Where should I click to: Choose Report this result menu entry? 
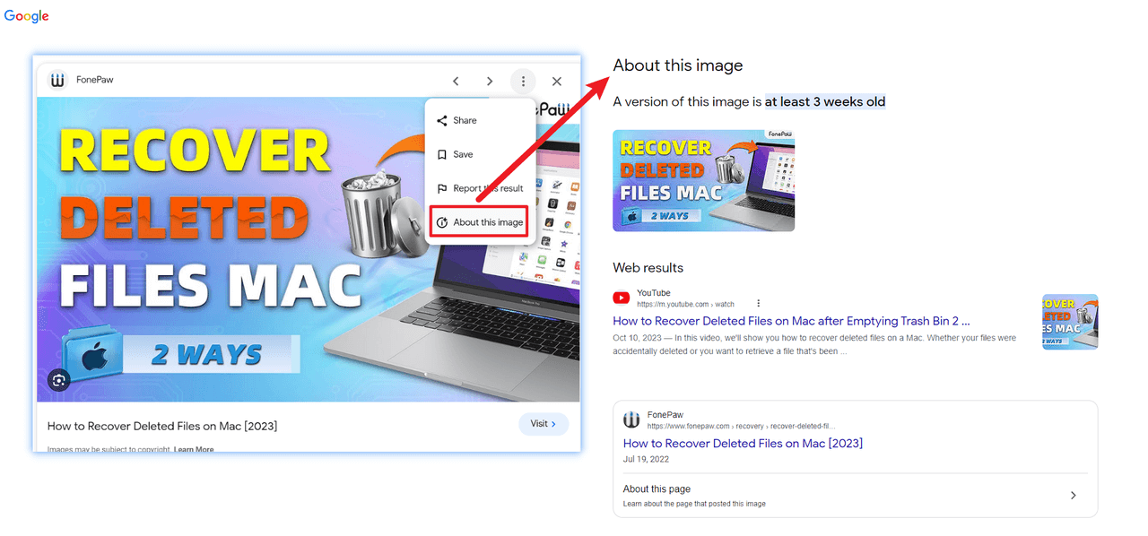click(480, 188)
